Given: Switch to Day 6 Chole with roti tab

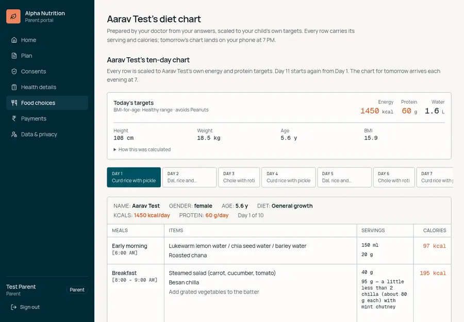Looking at the screenshot, I should coord(393,177).
